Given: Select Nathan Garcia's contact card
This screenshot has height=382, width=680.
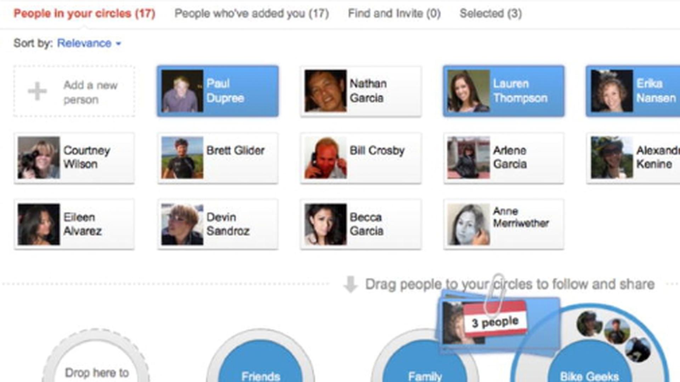Looking at the screenshot, I should (361, 91).
